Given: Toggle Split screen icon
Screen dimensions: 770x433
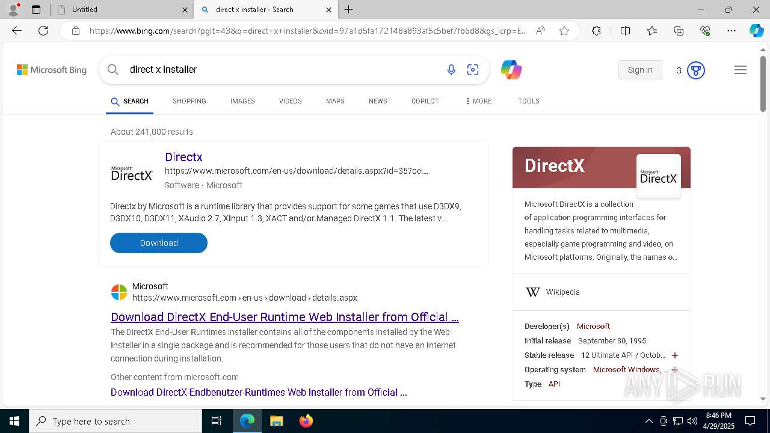Looking at the screenshot, I should click(x=625, y=31).
